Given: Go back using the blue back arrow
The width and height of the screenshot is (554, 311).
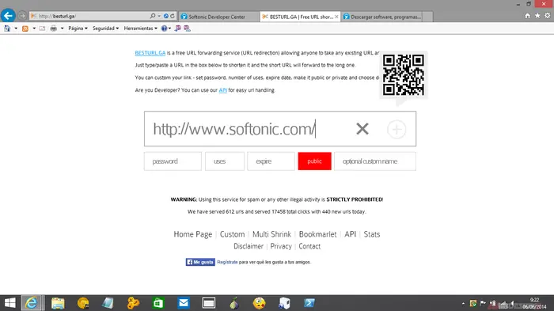Looking at the screenshot, I should click(8, 16).
